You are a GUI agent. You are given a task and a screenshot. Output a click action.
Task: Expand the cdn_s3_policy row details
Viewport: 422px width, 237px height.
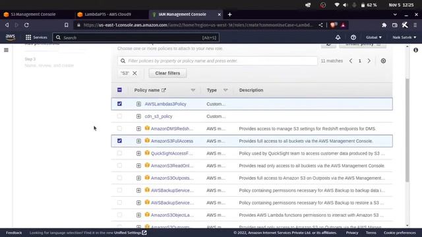pyautogui.click(x=138, y=117)
